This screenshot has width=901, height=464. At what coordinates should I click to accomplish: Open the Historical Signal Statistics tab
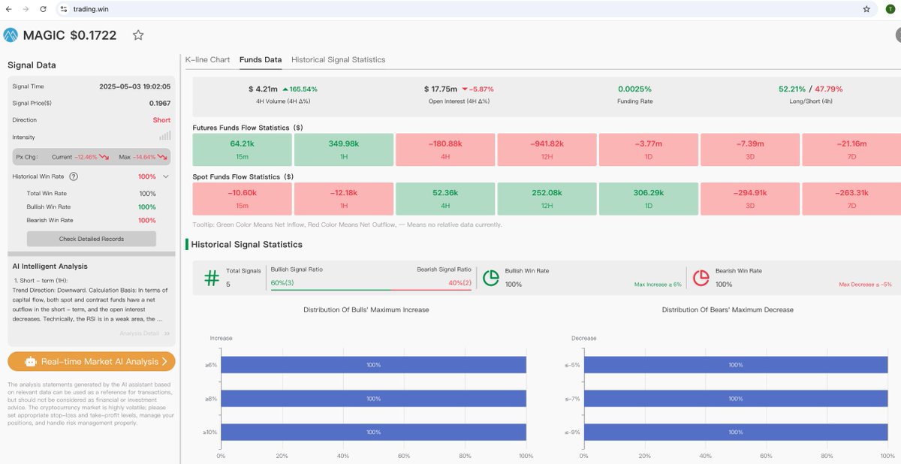point(338,59)
